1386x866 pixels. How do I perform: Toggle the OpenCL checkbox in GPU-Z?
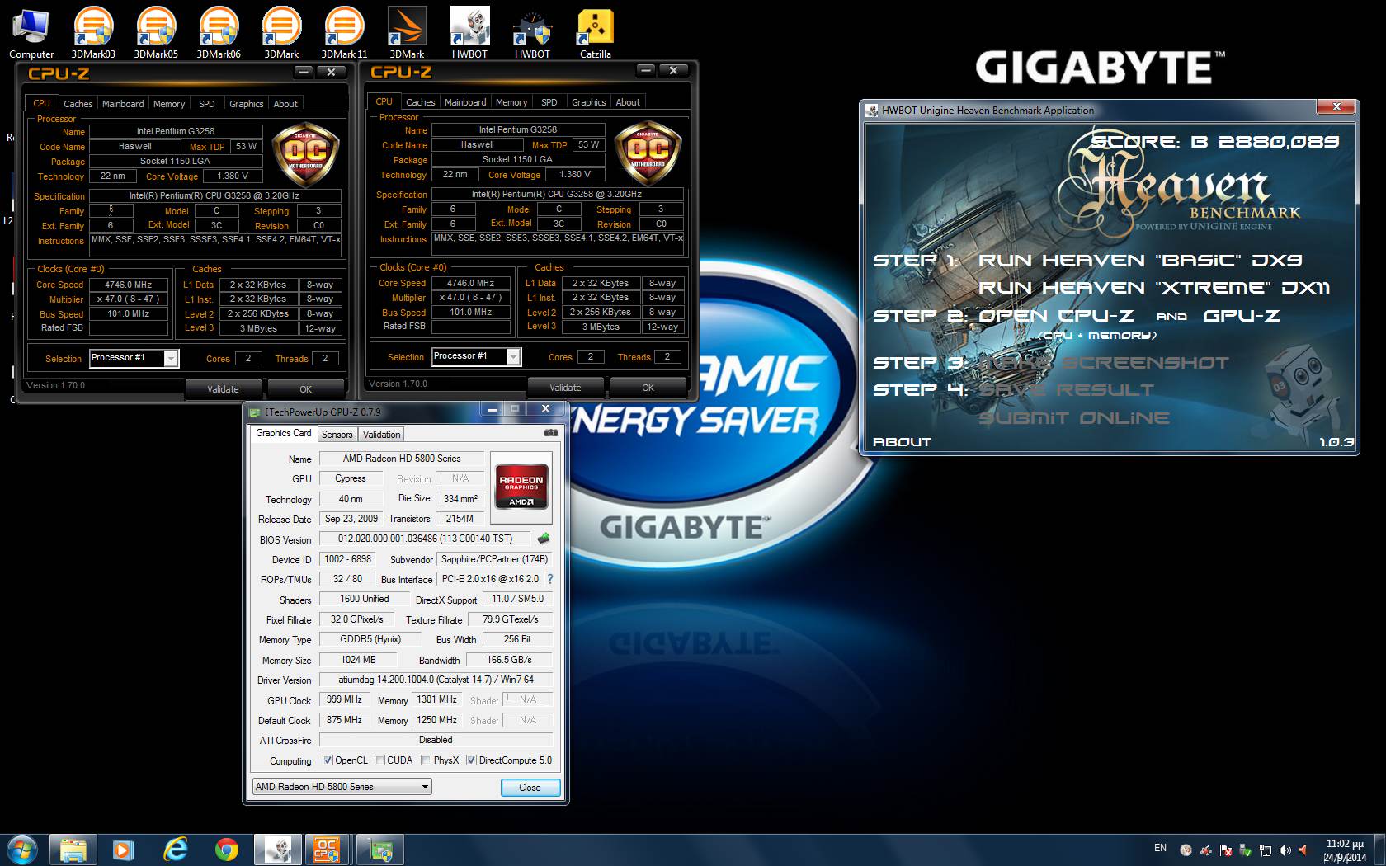point(328,760)
